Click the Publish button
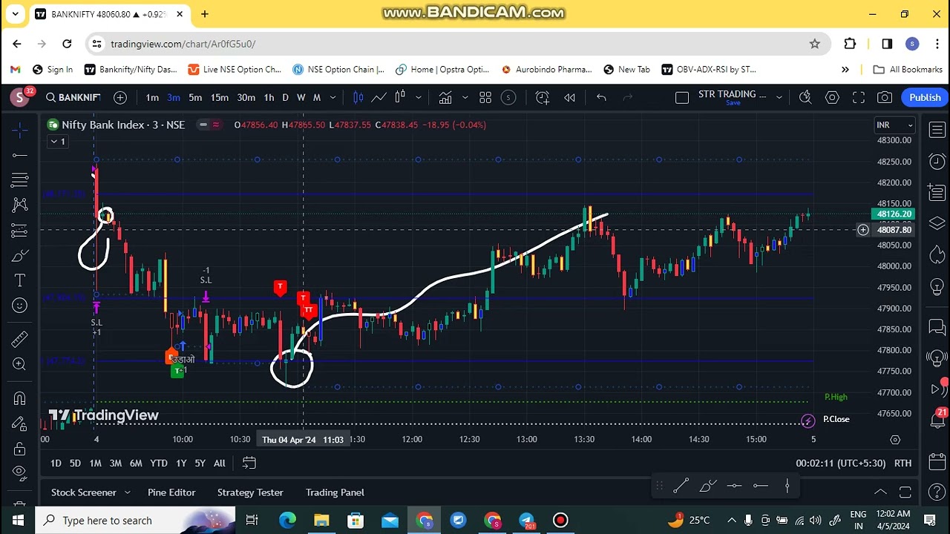This screenshot has height=534, width=950. pos(925,97)
